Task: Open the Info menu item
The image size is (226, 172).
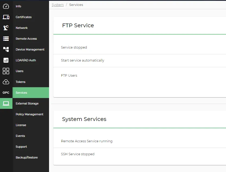Action: click(x=18, y=6)
